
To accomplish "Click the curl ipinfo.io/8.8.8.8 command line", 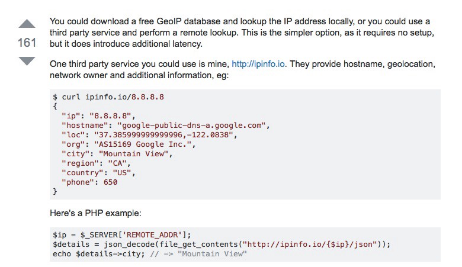I will pyautogui.click(x=108, y=97).
